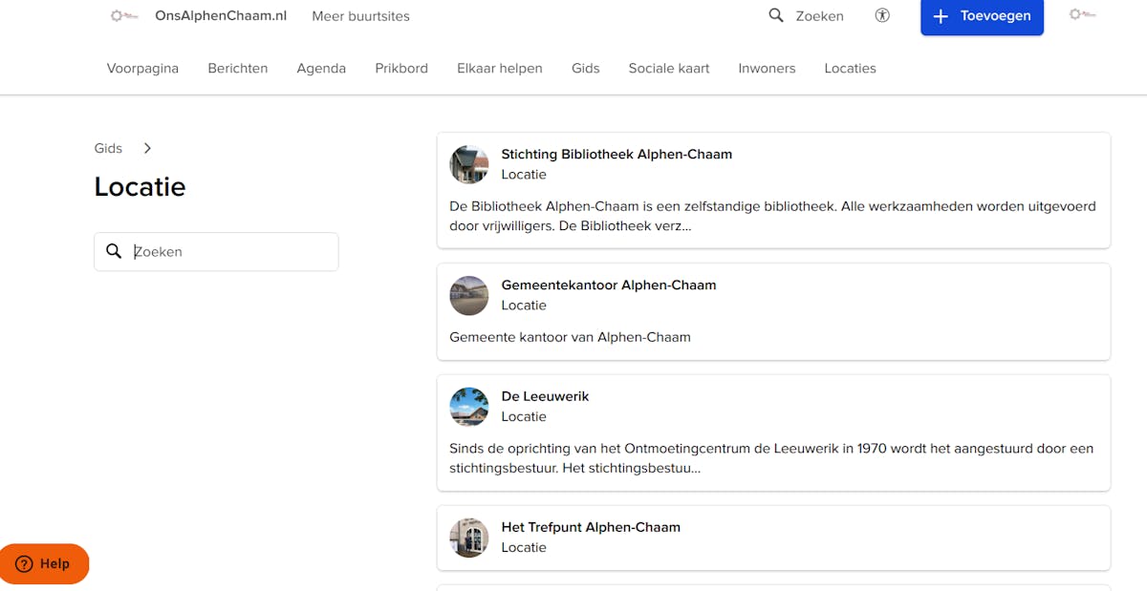Open Het Trefpunt Alphen-Chaam title link
Screen dimensions: 1147x591
coord(591,527)
